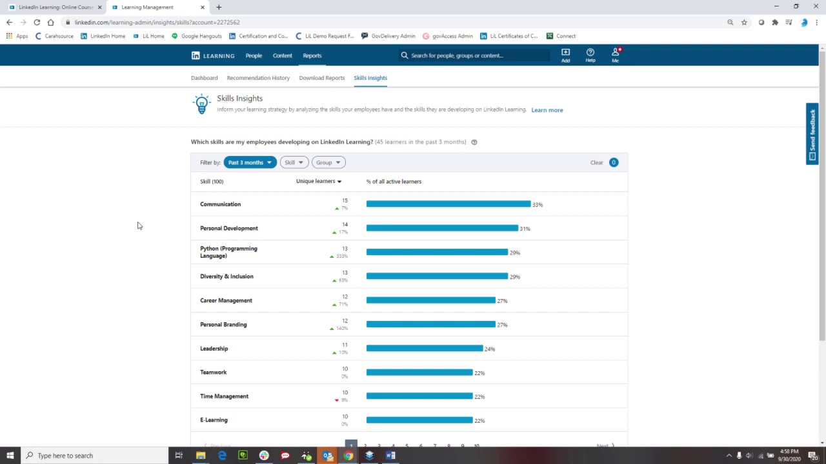The height and width of the screenshot is (464, 826).
Task: Select the Personal Branding skill
Action: (x=223, y=324)
